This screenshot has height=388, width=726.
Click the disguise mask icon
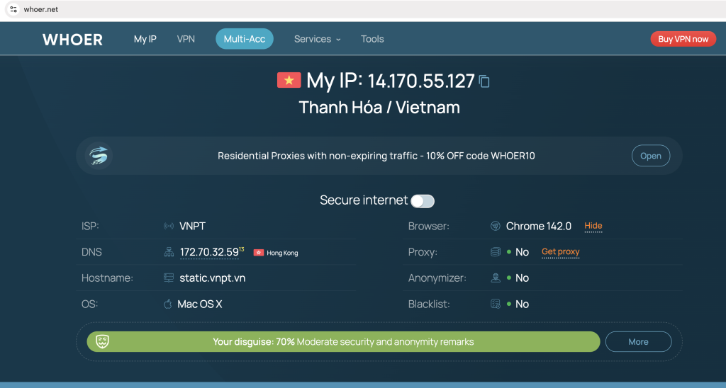pyautogui.click(x=103, y=341)
